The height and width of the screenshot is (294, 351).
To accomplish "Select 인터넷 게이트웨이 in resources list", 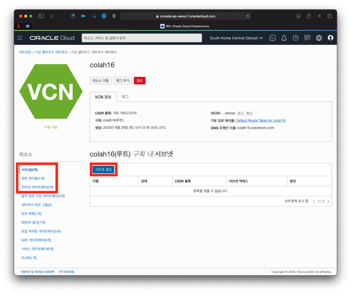I will click(37, 187).
